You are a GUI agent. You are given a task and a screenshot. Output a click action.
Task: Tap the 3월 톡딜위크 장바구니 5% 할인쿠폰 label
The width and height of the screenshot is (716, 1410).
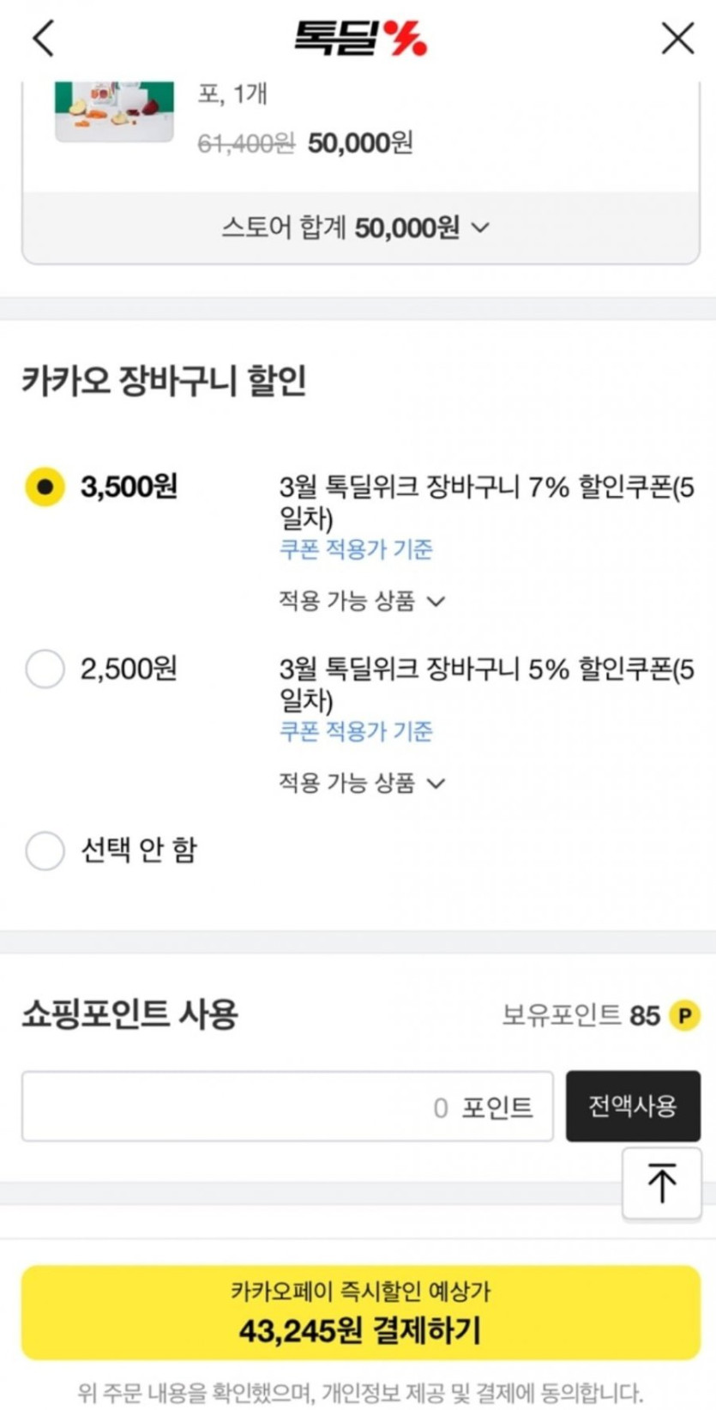485,684
